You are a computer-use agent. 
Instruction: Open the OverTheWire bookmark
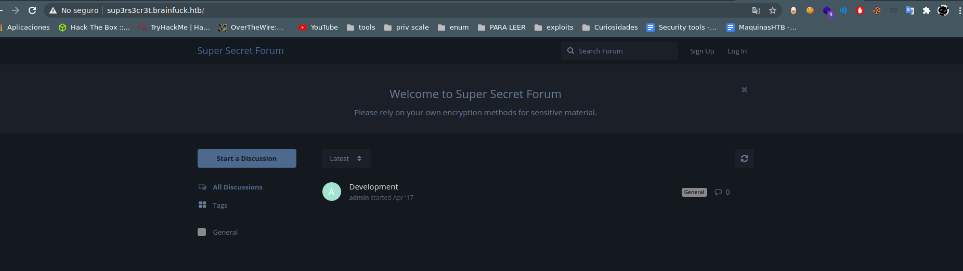coord(251,28)
